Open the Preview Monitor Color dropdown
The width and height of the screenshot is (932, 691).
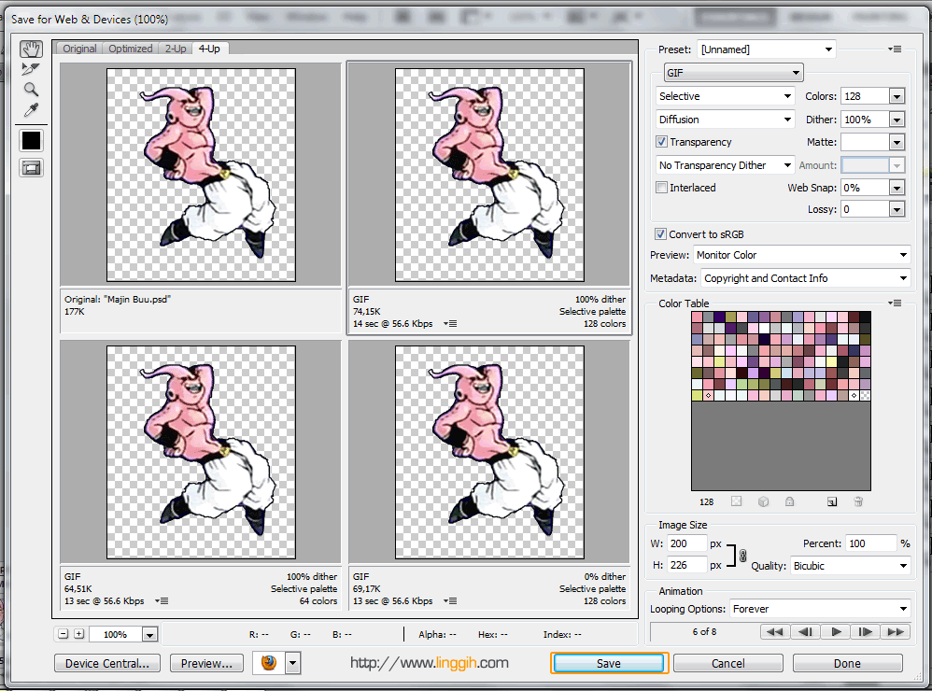pos(801,255)
